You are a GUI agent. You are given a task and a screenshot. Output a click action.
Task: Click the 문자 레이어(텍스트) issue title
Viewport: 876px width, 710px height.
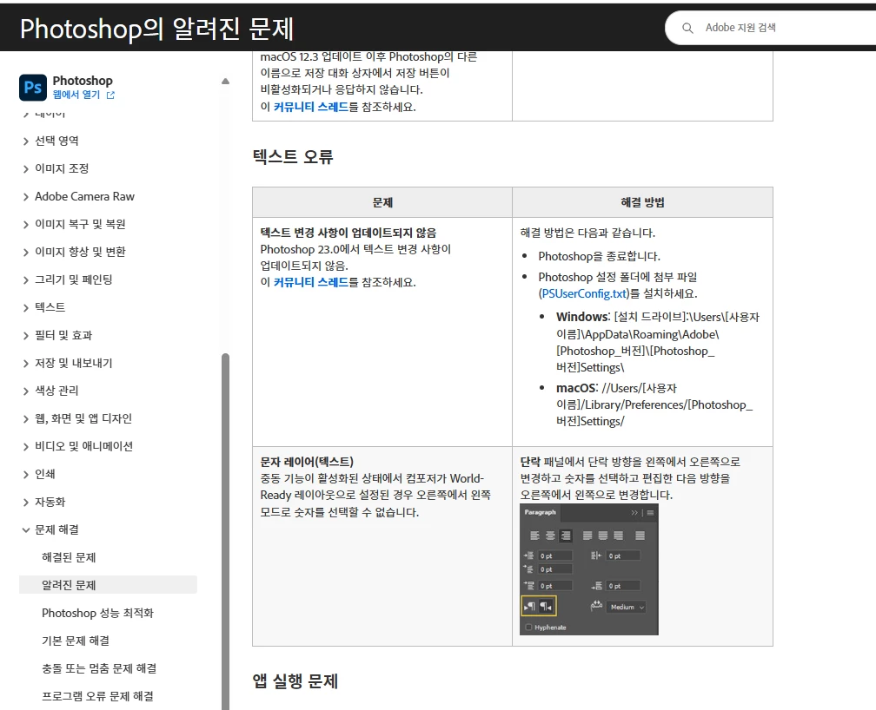click(307, 462)
